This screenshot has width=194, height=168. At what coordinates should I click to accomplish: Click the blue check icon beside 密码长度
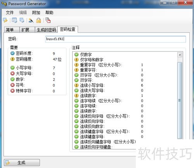click(12, 53)
